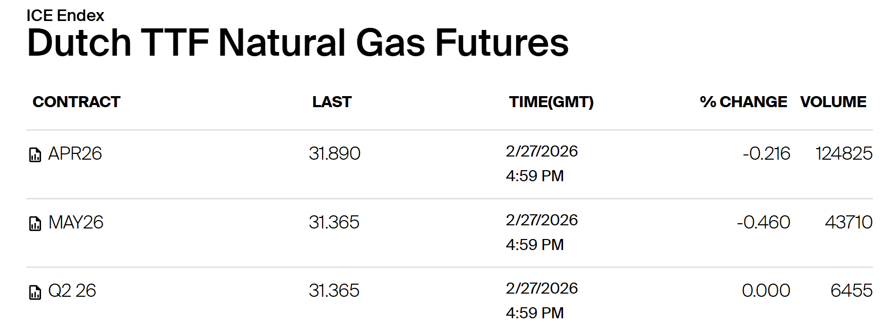Click the % CHANGE column header
The width and height of the screenshot is (884, 333).
point(743,102)
